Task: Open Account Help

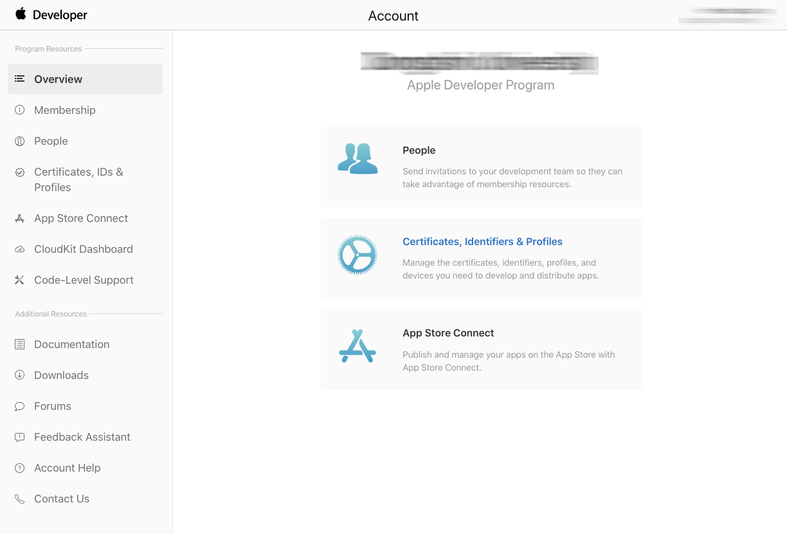Action: pyautogui.click(x=68, y=468)
